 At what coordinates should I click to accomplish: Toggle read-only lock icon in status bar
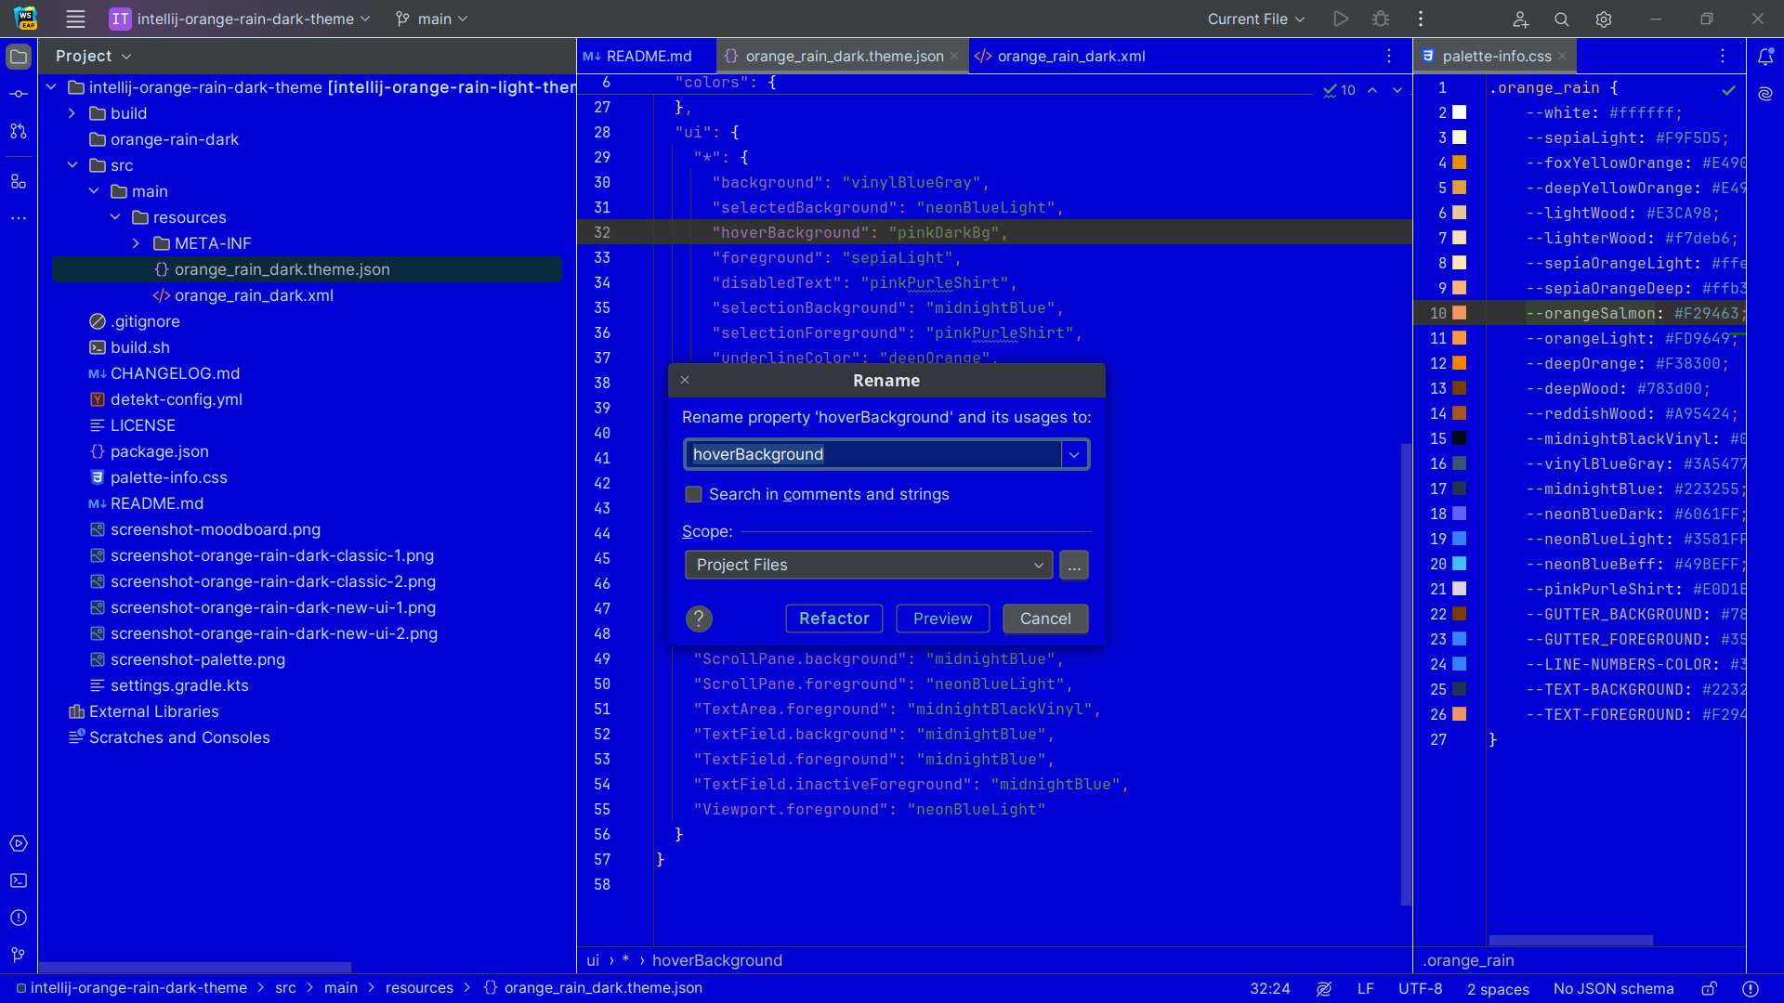pos(1708,989)
